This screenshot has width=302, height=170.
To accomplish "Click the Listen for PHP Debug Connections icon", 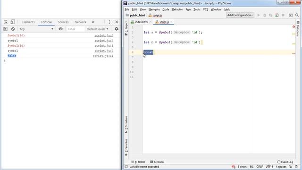I will pyautogui.click(x=277, y=15).
